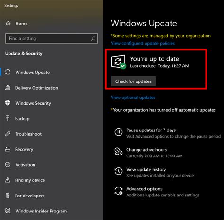Open the Troubleshoot page
Screen dimensions: 224x220
pos(28,134)
